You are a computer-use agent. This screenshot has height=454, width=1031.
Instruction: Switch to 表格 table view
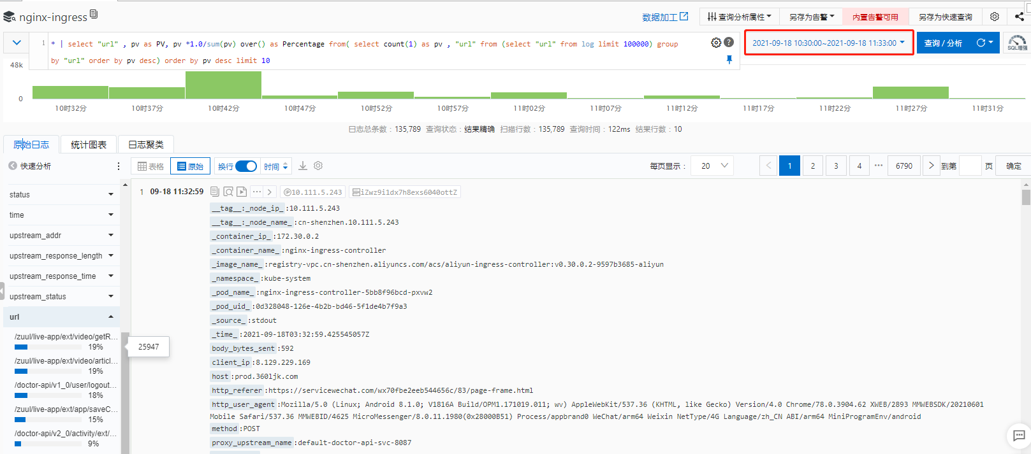click(151, 166)
